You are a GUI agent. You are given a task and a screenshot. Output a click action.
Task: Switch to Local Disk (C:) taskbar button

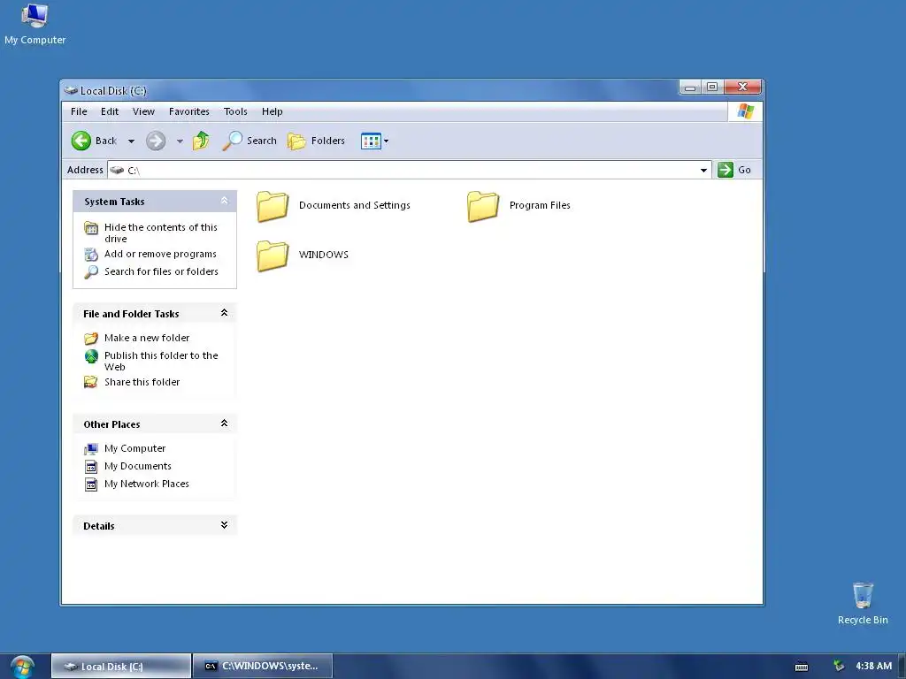(x=121, y=667)
